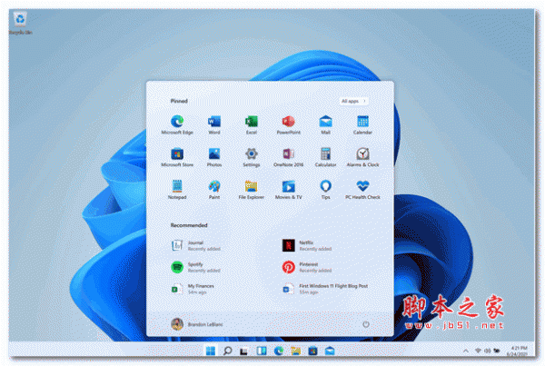Viewport: 545px width, 366px height.
Task: Open the power options button
Action: tap(365, 323)
